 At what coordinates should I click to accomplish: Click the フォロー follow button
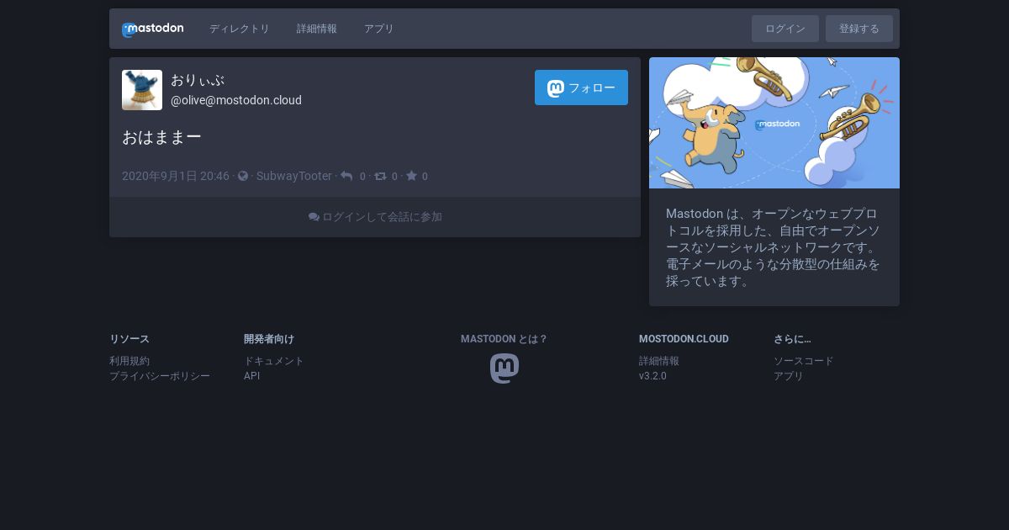click(x=581, y=87)
